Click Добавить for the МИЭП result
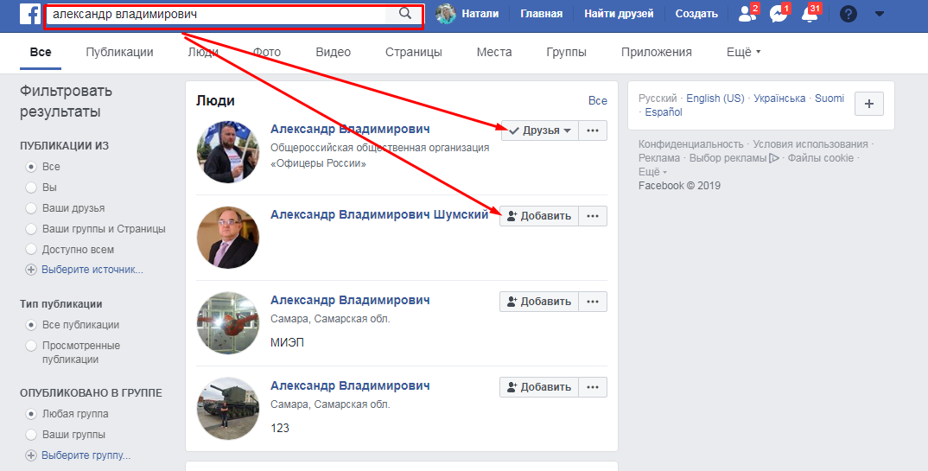This screenshot has height=471, width=928. pos(539,302)
